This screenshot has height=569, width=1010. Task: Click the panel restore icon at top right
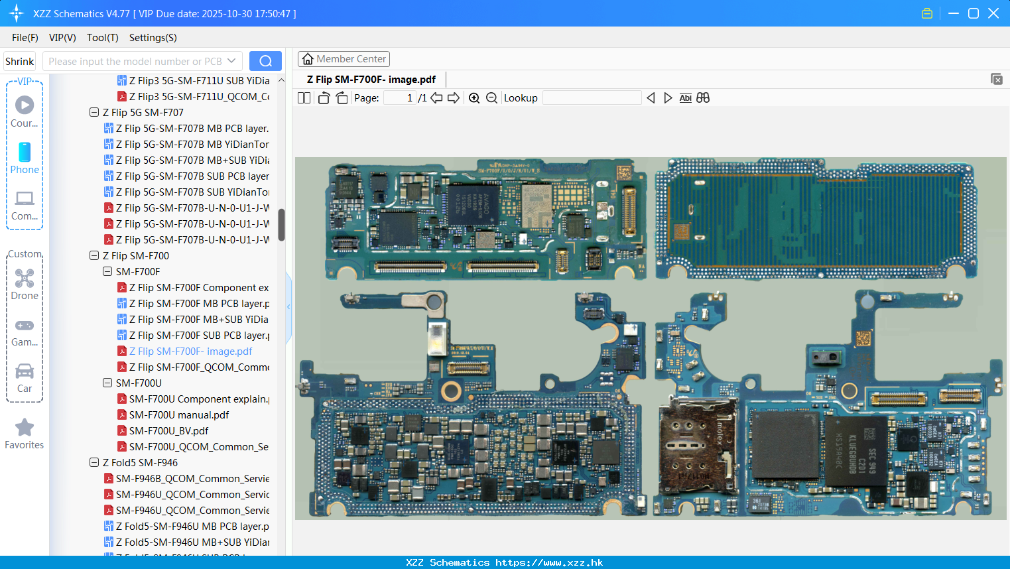[x=997, y=79]
